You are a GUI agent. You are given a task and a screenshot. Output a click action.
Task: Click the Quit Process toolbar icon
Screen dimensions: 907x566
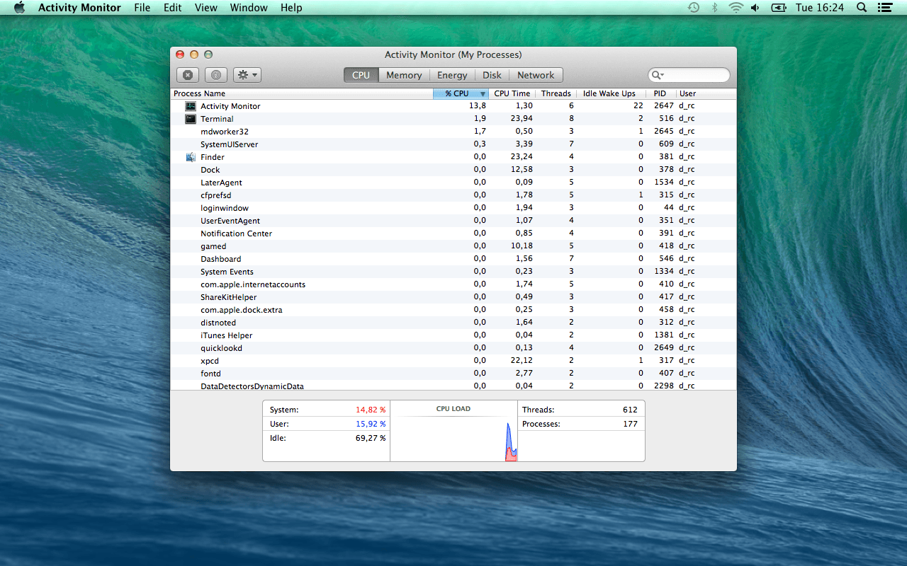point(187,75)
